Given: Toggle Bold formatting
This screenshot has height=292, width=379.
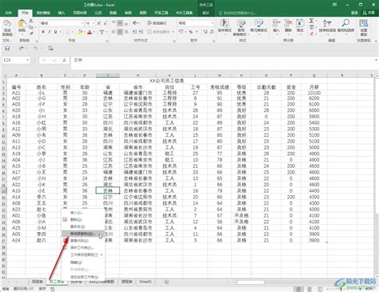Looking at the screenshot, I should coord(43,32).
